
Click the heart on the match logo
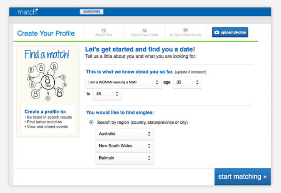coord(37,10)
